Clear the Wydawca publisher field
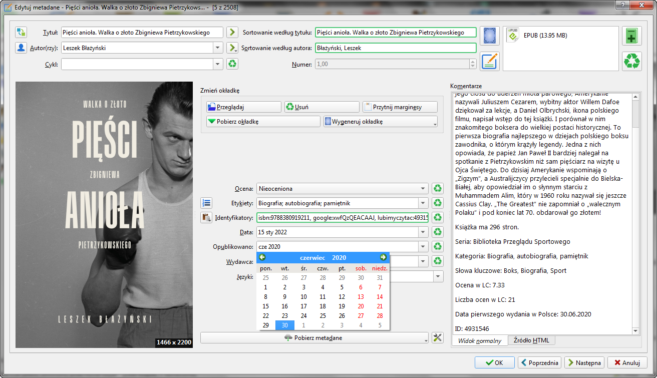The image size is (657, 378). 438,261
